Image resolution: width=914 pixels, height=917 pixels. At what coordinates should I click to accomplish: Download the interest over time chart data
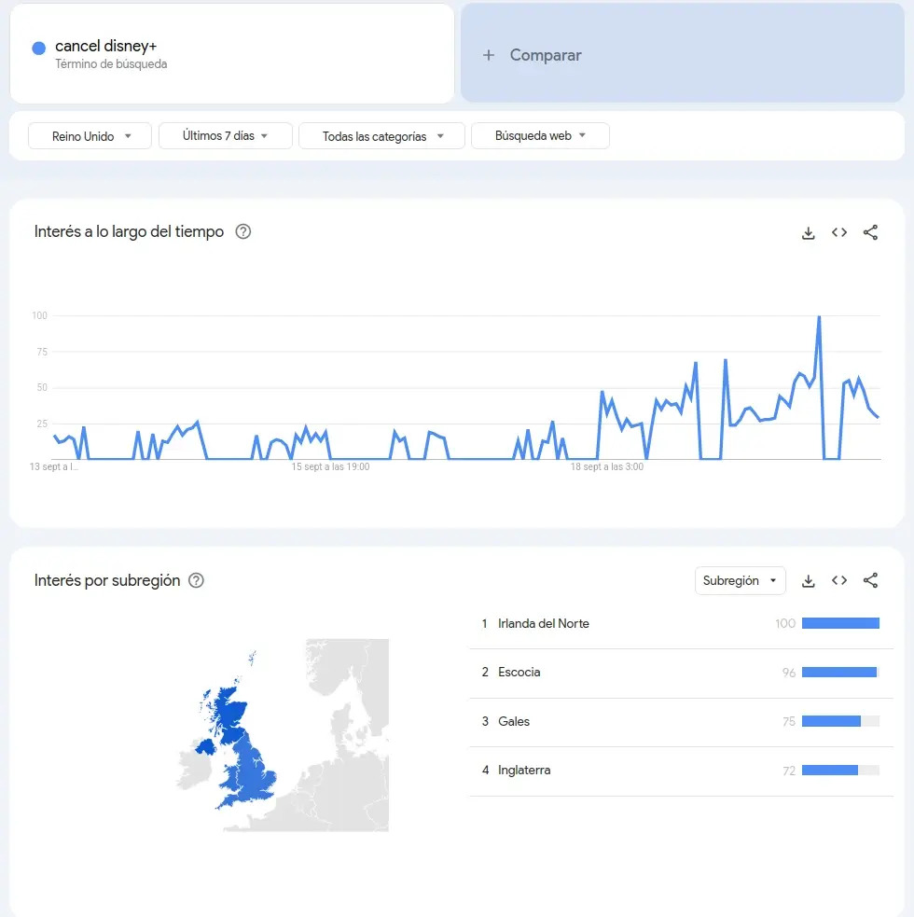coord(809,233)
